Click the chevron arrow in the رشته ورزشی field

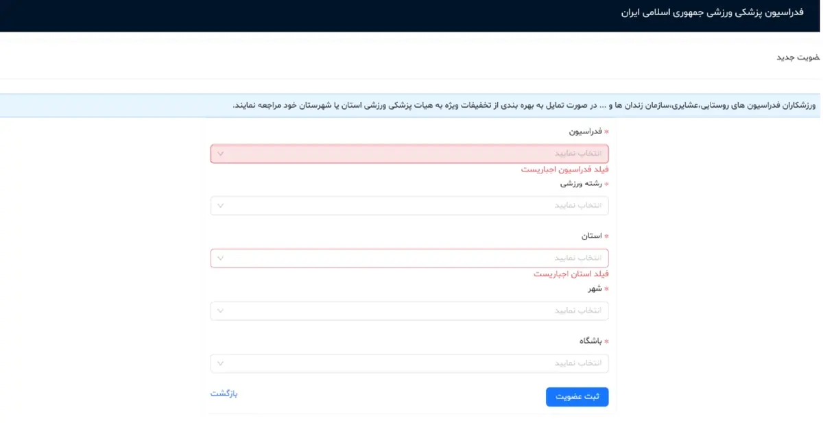[x=220, y=206]
